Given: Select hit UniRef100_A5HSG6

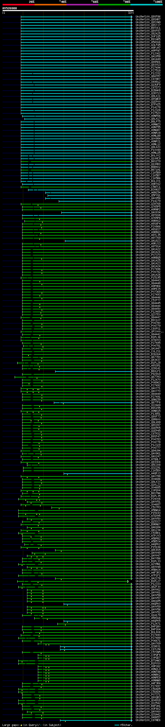Looking at the screenshot, I should (x=148, y=618).
